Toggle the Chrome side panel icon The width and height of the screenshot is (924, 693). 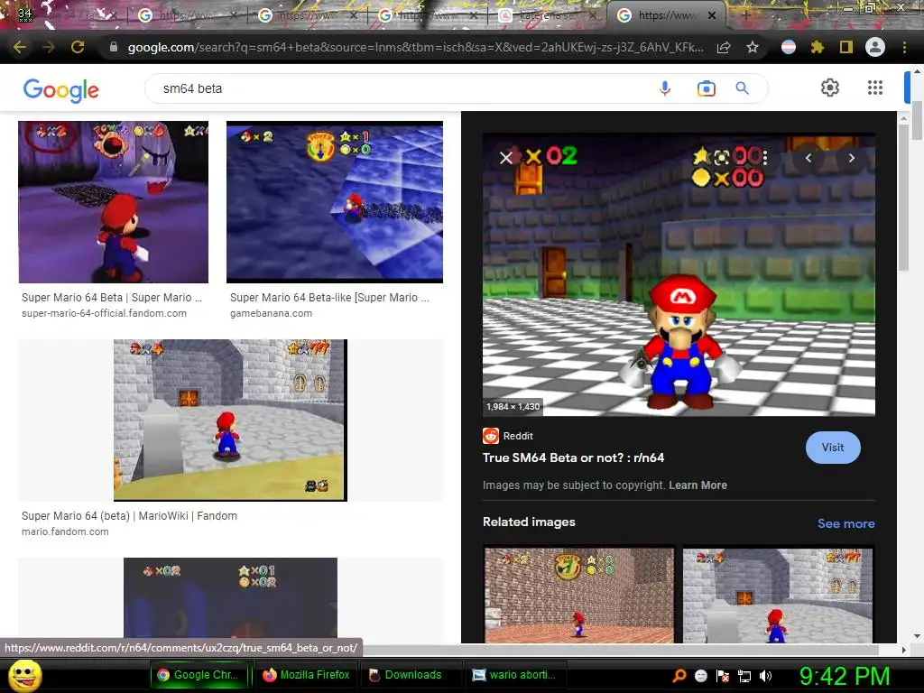[x=846, y=47]
